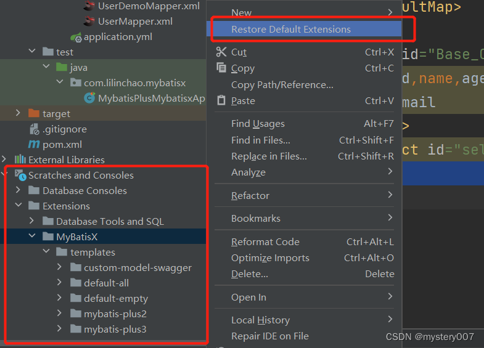Viewport: 484px width, 348px height.
Task: Open the New submenu
Action: (304, 13)
